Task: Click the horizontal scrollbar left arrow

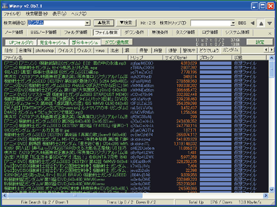Action: (x=5, y=195)
